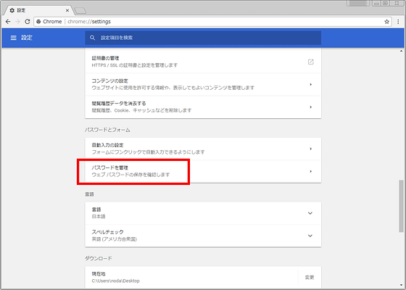Click the browser back arrow
The width and height of the screenshot is (406, 290).
tap(8, 22)
